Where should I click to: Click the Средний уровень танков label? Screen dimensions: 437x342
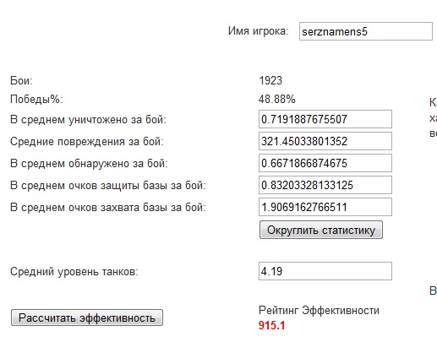[74, 272]
